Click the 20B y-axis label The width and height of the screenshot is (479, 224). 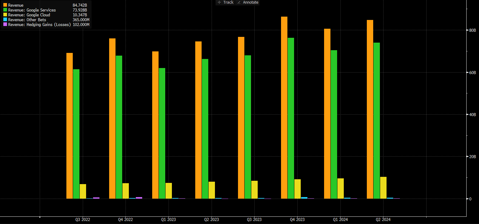coord(473,157)
